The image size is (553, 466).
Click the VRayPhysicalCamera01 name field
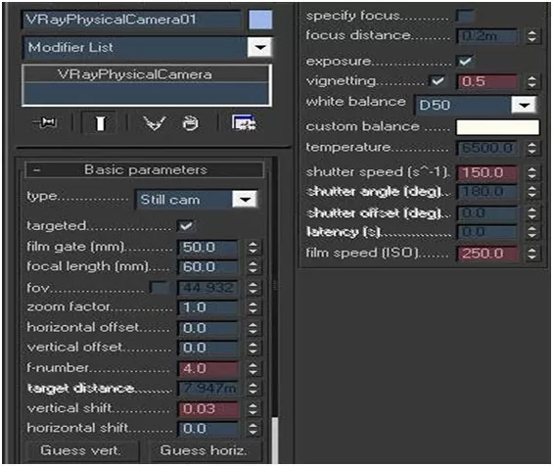pos(132,20)
